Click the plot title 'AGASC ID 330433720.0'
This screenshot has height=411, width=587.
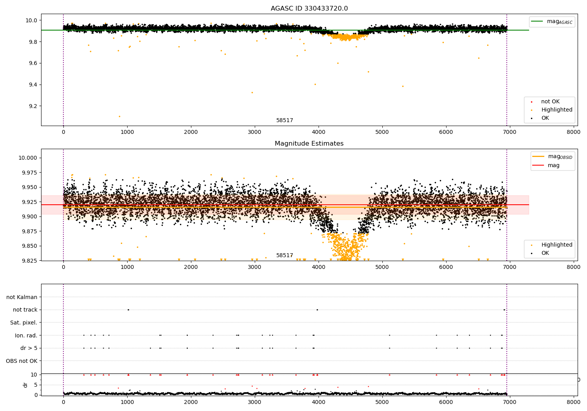pos(309,9)
